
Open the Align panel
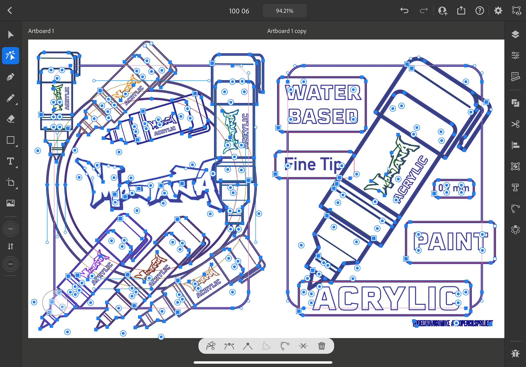coord(515,145)
